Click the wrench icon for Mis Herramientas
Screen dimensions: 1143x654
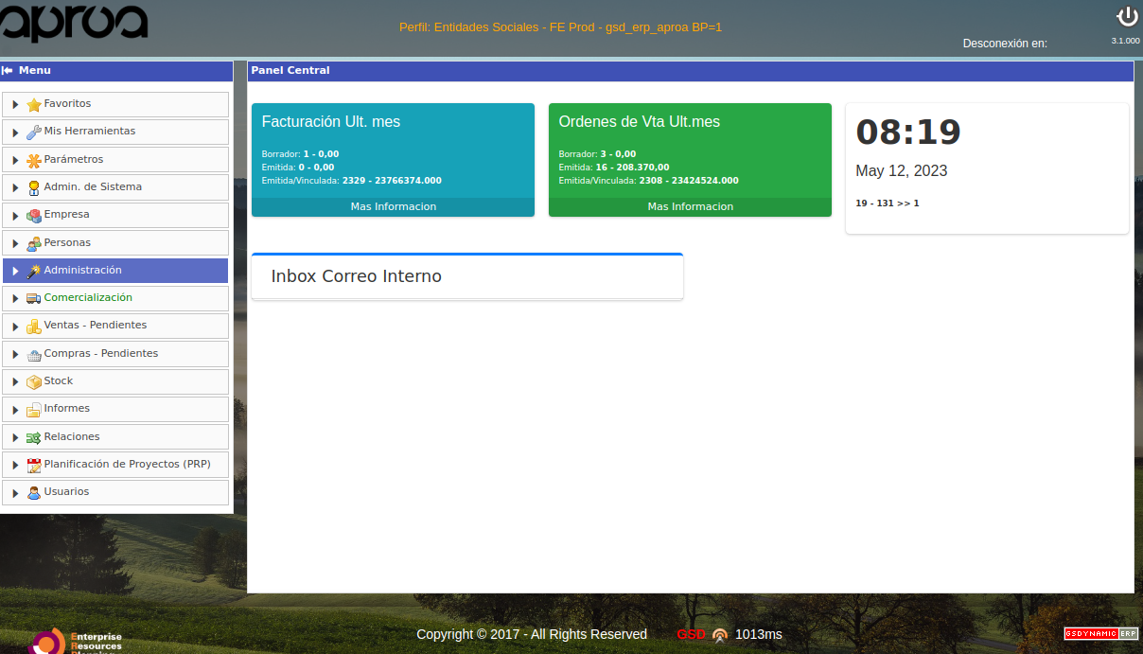pyautogui.click(x=34, y=133)
